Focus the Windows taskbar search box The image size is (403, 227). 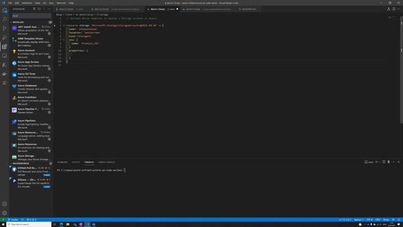pos(29,224)
